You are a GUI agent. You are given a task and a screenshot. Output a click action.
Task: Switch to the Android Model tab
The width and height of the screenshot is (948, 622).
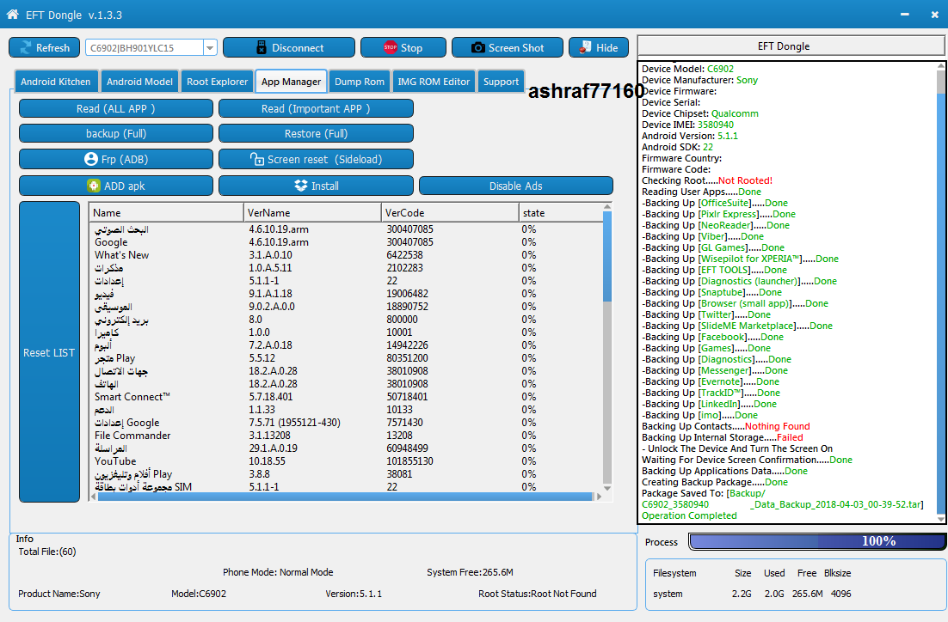click(139, 82)
